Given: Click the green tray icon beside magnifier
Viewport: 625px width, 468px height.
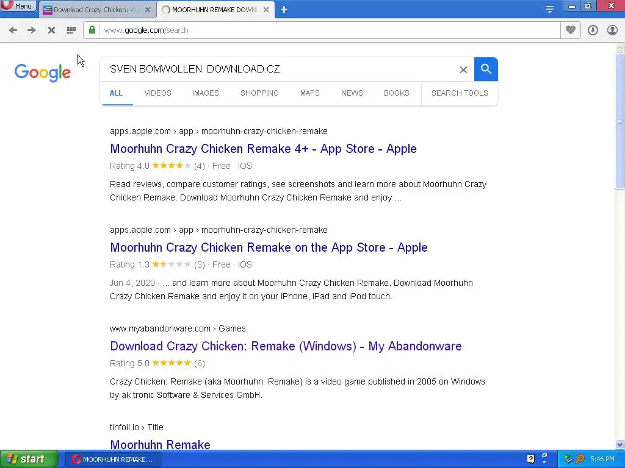Looking at the screenshot, I should click(568, 459).
